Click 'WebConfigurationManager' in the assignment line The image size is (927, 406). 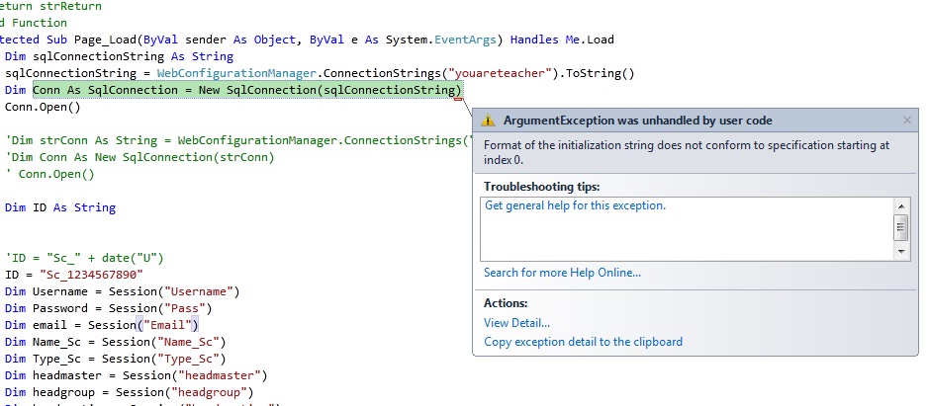236,73
